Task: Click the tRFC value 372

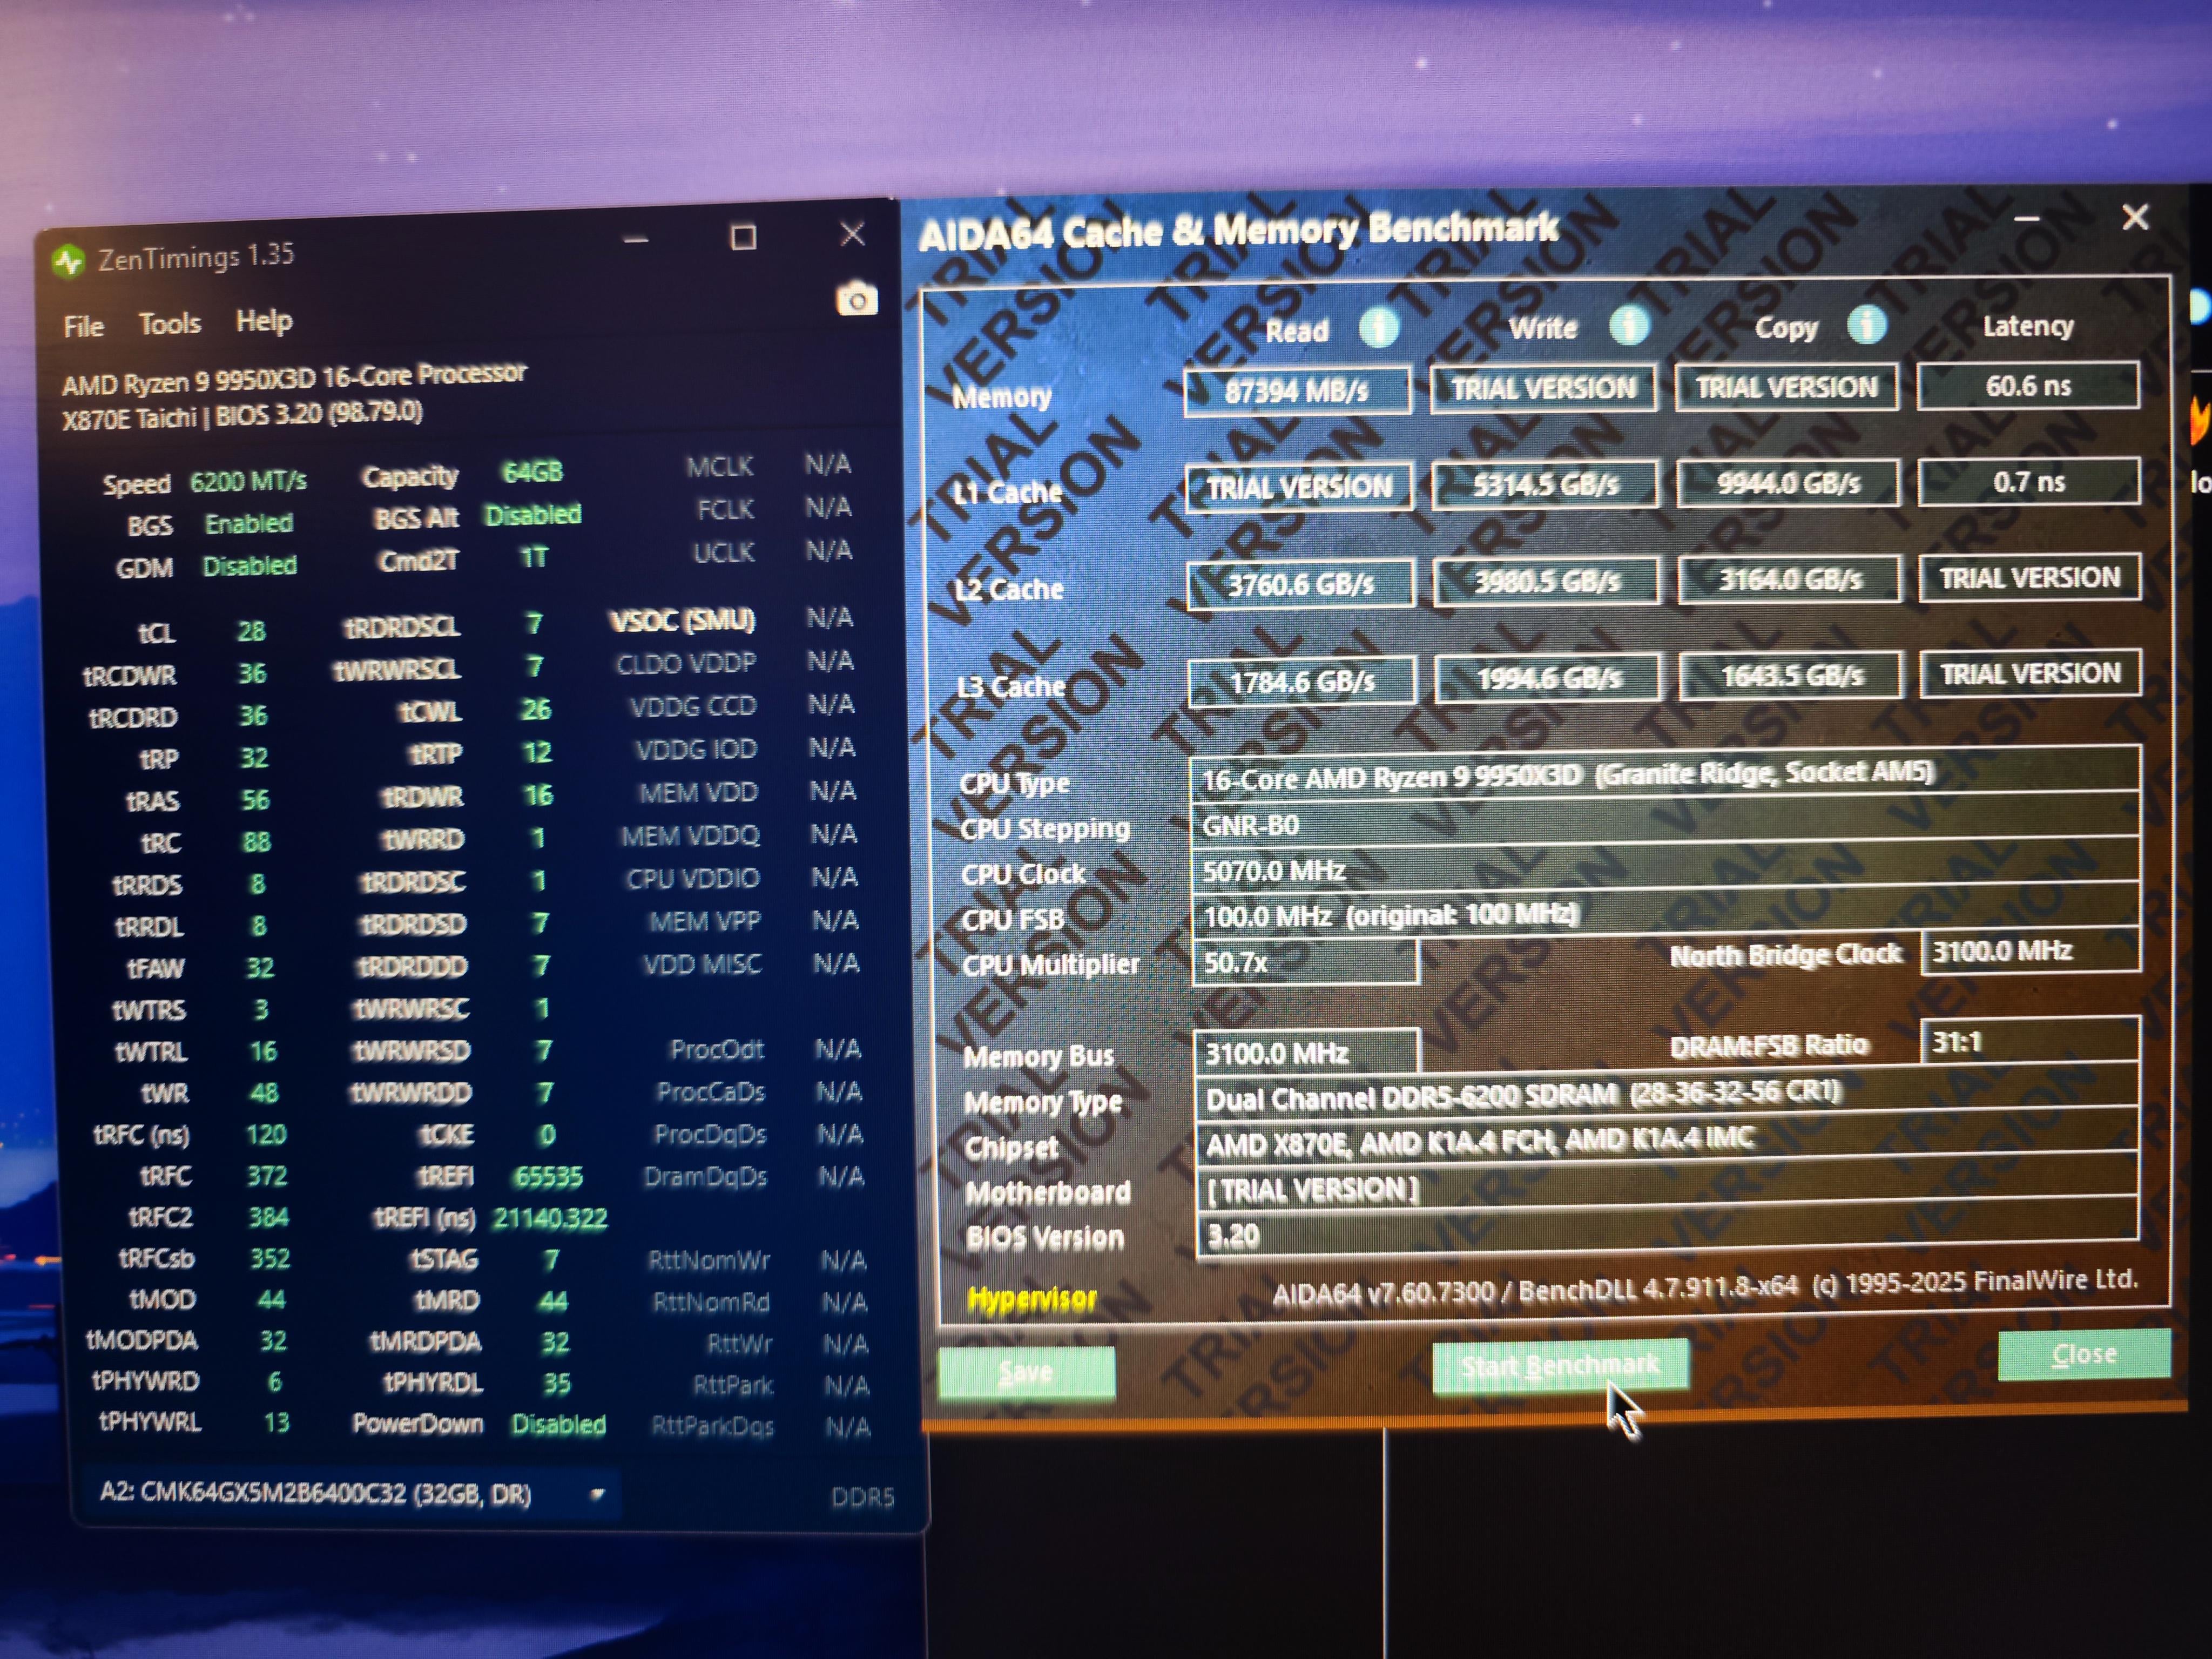Action: [x=267, y=1175]
